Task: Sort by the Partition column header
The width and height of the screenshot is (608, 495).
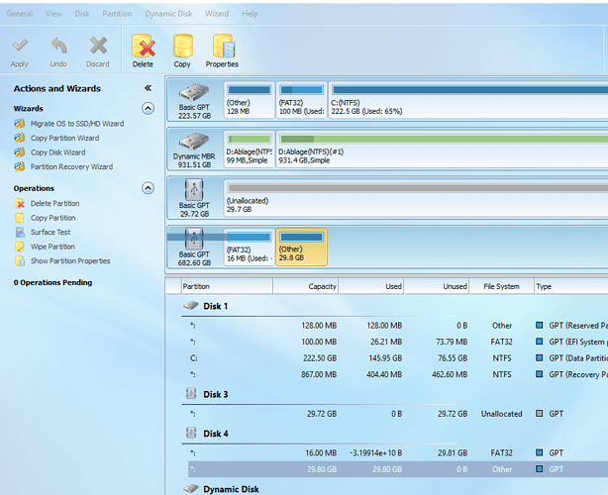Action: pyautogui.click(x=227, y=286)
